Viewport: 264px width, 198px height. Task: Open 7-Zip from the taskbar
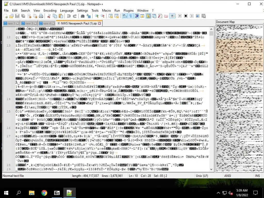57,193
